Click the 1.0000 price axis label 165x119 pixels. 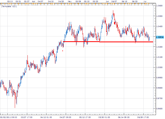click(159, 68)
